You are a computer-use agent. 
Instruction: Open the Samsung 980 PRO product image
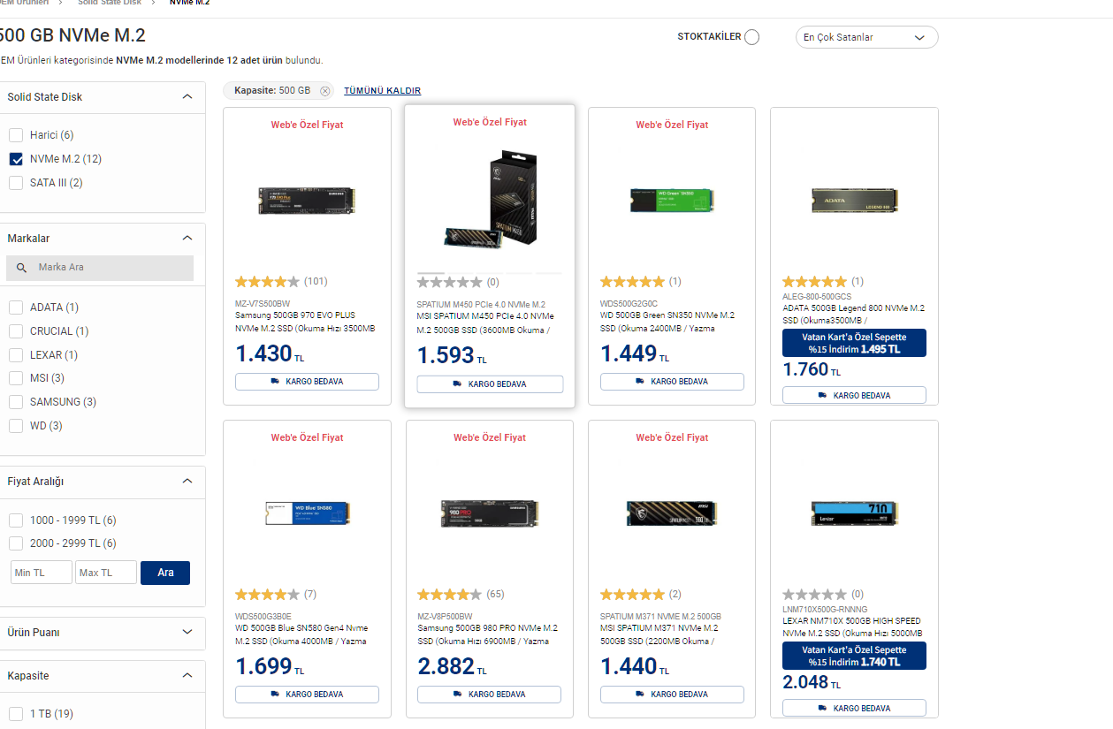click(x=489, y=513)
